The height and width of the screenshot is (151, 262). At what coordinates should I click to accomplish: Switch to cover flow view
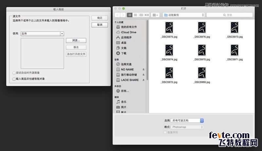pos(147,15)
